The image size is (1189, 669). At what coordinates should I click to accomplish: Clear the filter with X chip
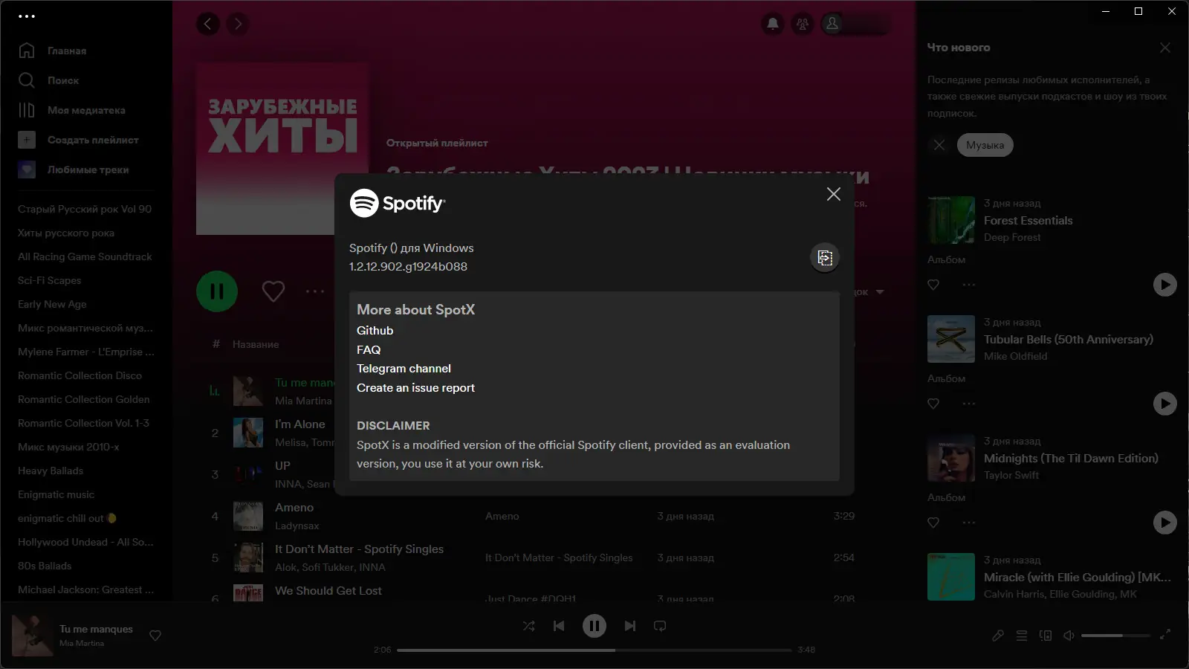tap(939, 145)
